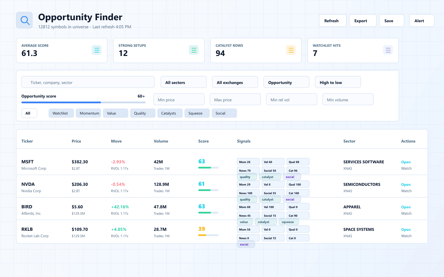Screen dimensions: 444x277
Task: Click the Min price field
Action: click(179, 99)
